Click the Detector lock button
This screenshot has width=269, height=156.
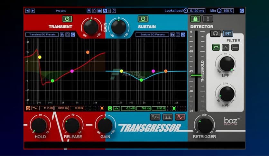pos(195,19)
